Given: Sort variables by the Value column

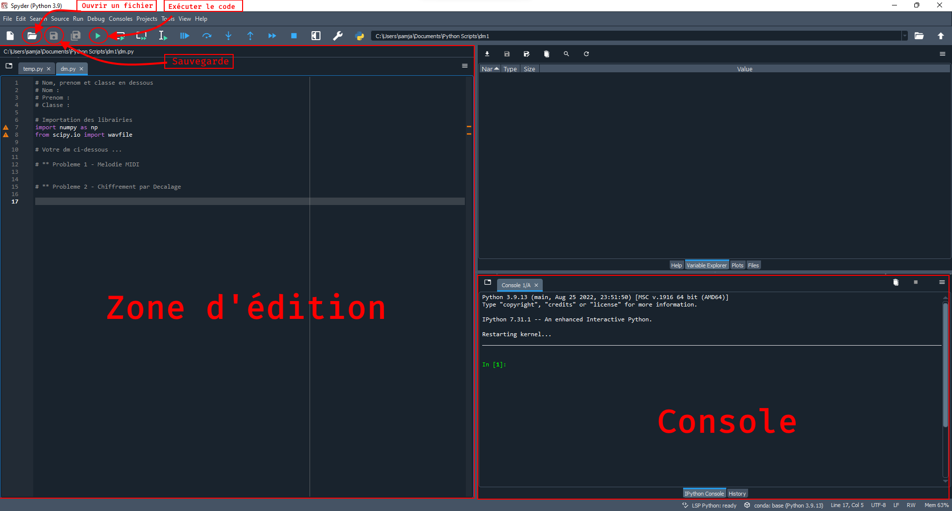Looking at the screenshot, I should [745, 69].
